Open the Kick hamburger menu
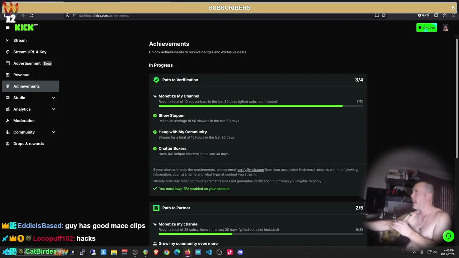This screenshot has width=459, height=258. (x=8, y=28)
